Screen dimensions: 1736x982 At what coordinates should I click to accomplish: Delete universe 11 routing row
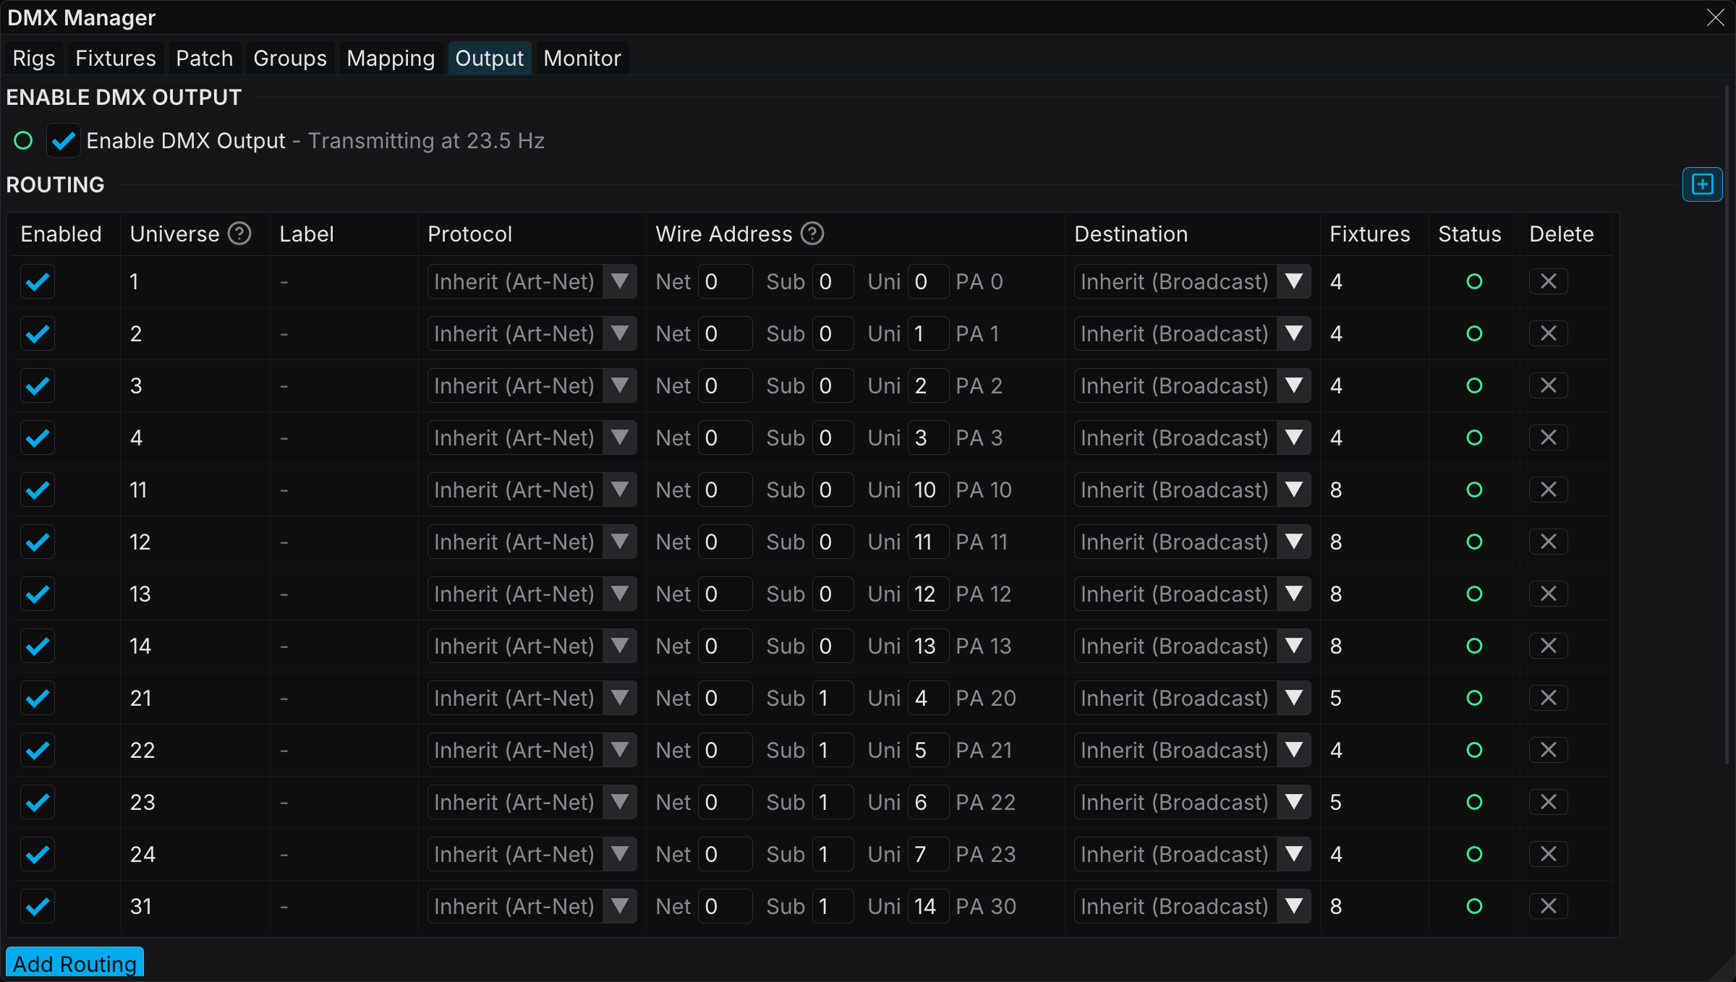(1548, 490)
